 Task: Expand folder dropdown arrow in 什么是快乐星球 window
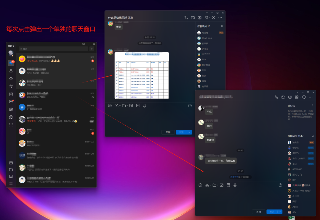(127, 106)
